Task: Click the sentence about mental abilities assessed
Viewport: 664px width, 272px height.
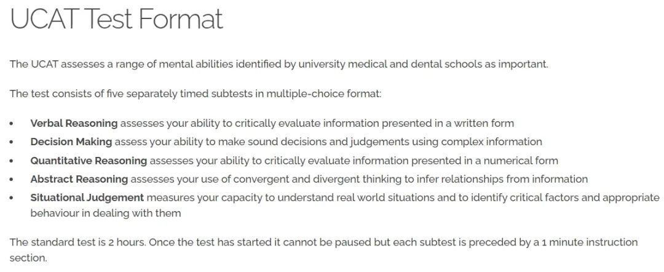Action: pyautogui.click(x=279, y=65)
